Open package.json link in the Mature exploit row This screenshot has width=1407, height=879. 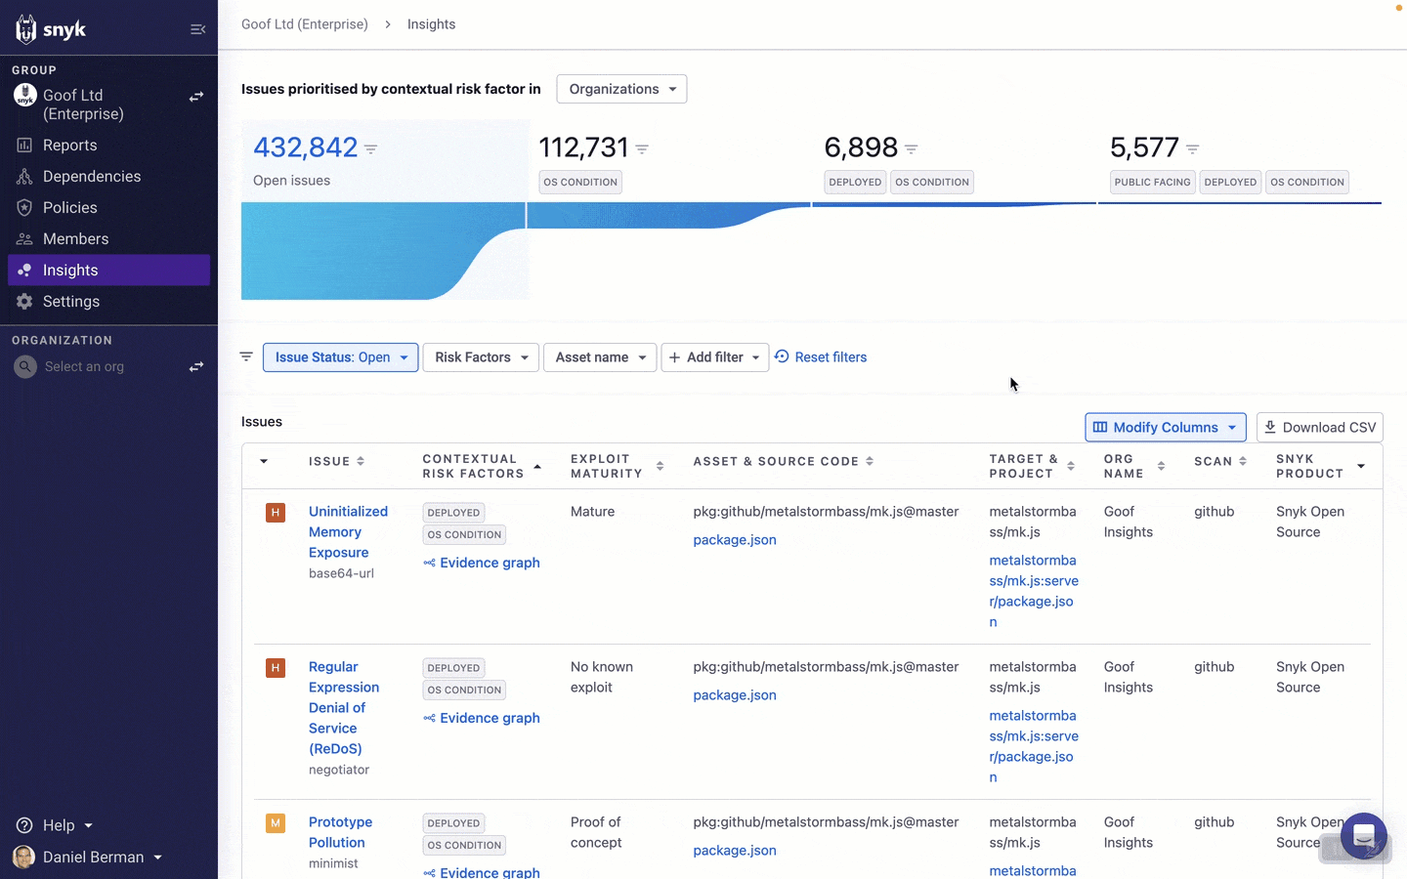[x=735, y=540]
